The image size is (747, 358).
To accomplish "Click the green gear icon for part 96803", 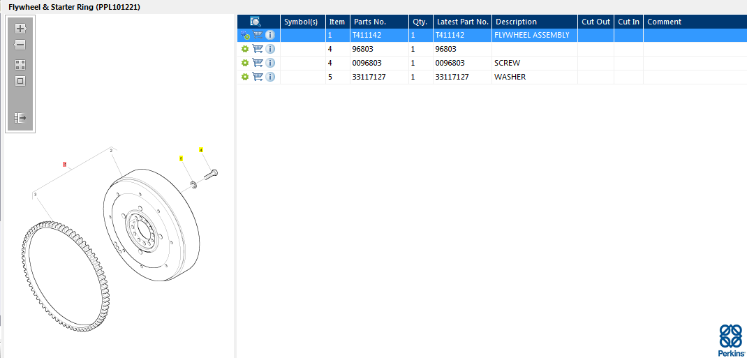I will point(245,49).
